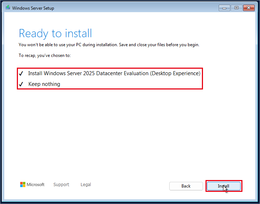Viewport: 260px width, 204px height.
Task: Click the checkmark beside Keep nothing
Action: tap(21, 84)
